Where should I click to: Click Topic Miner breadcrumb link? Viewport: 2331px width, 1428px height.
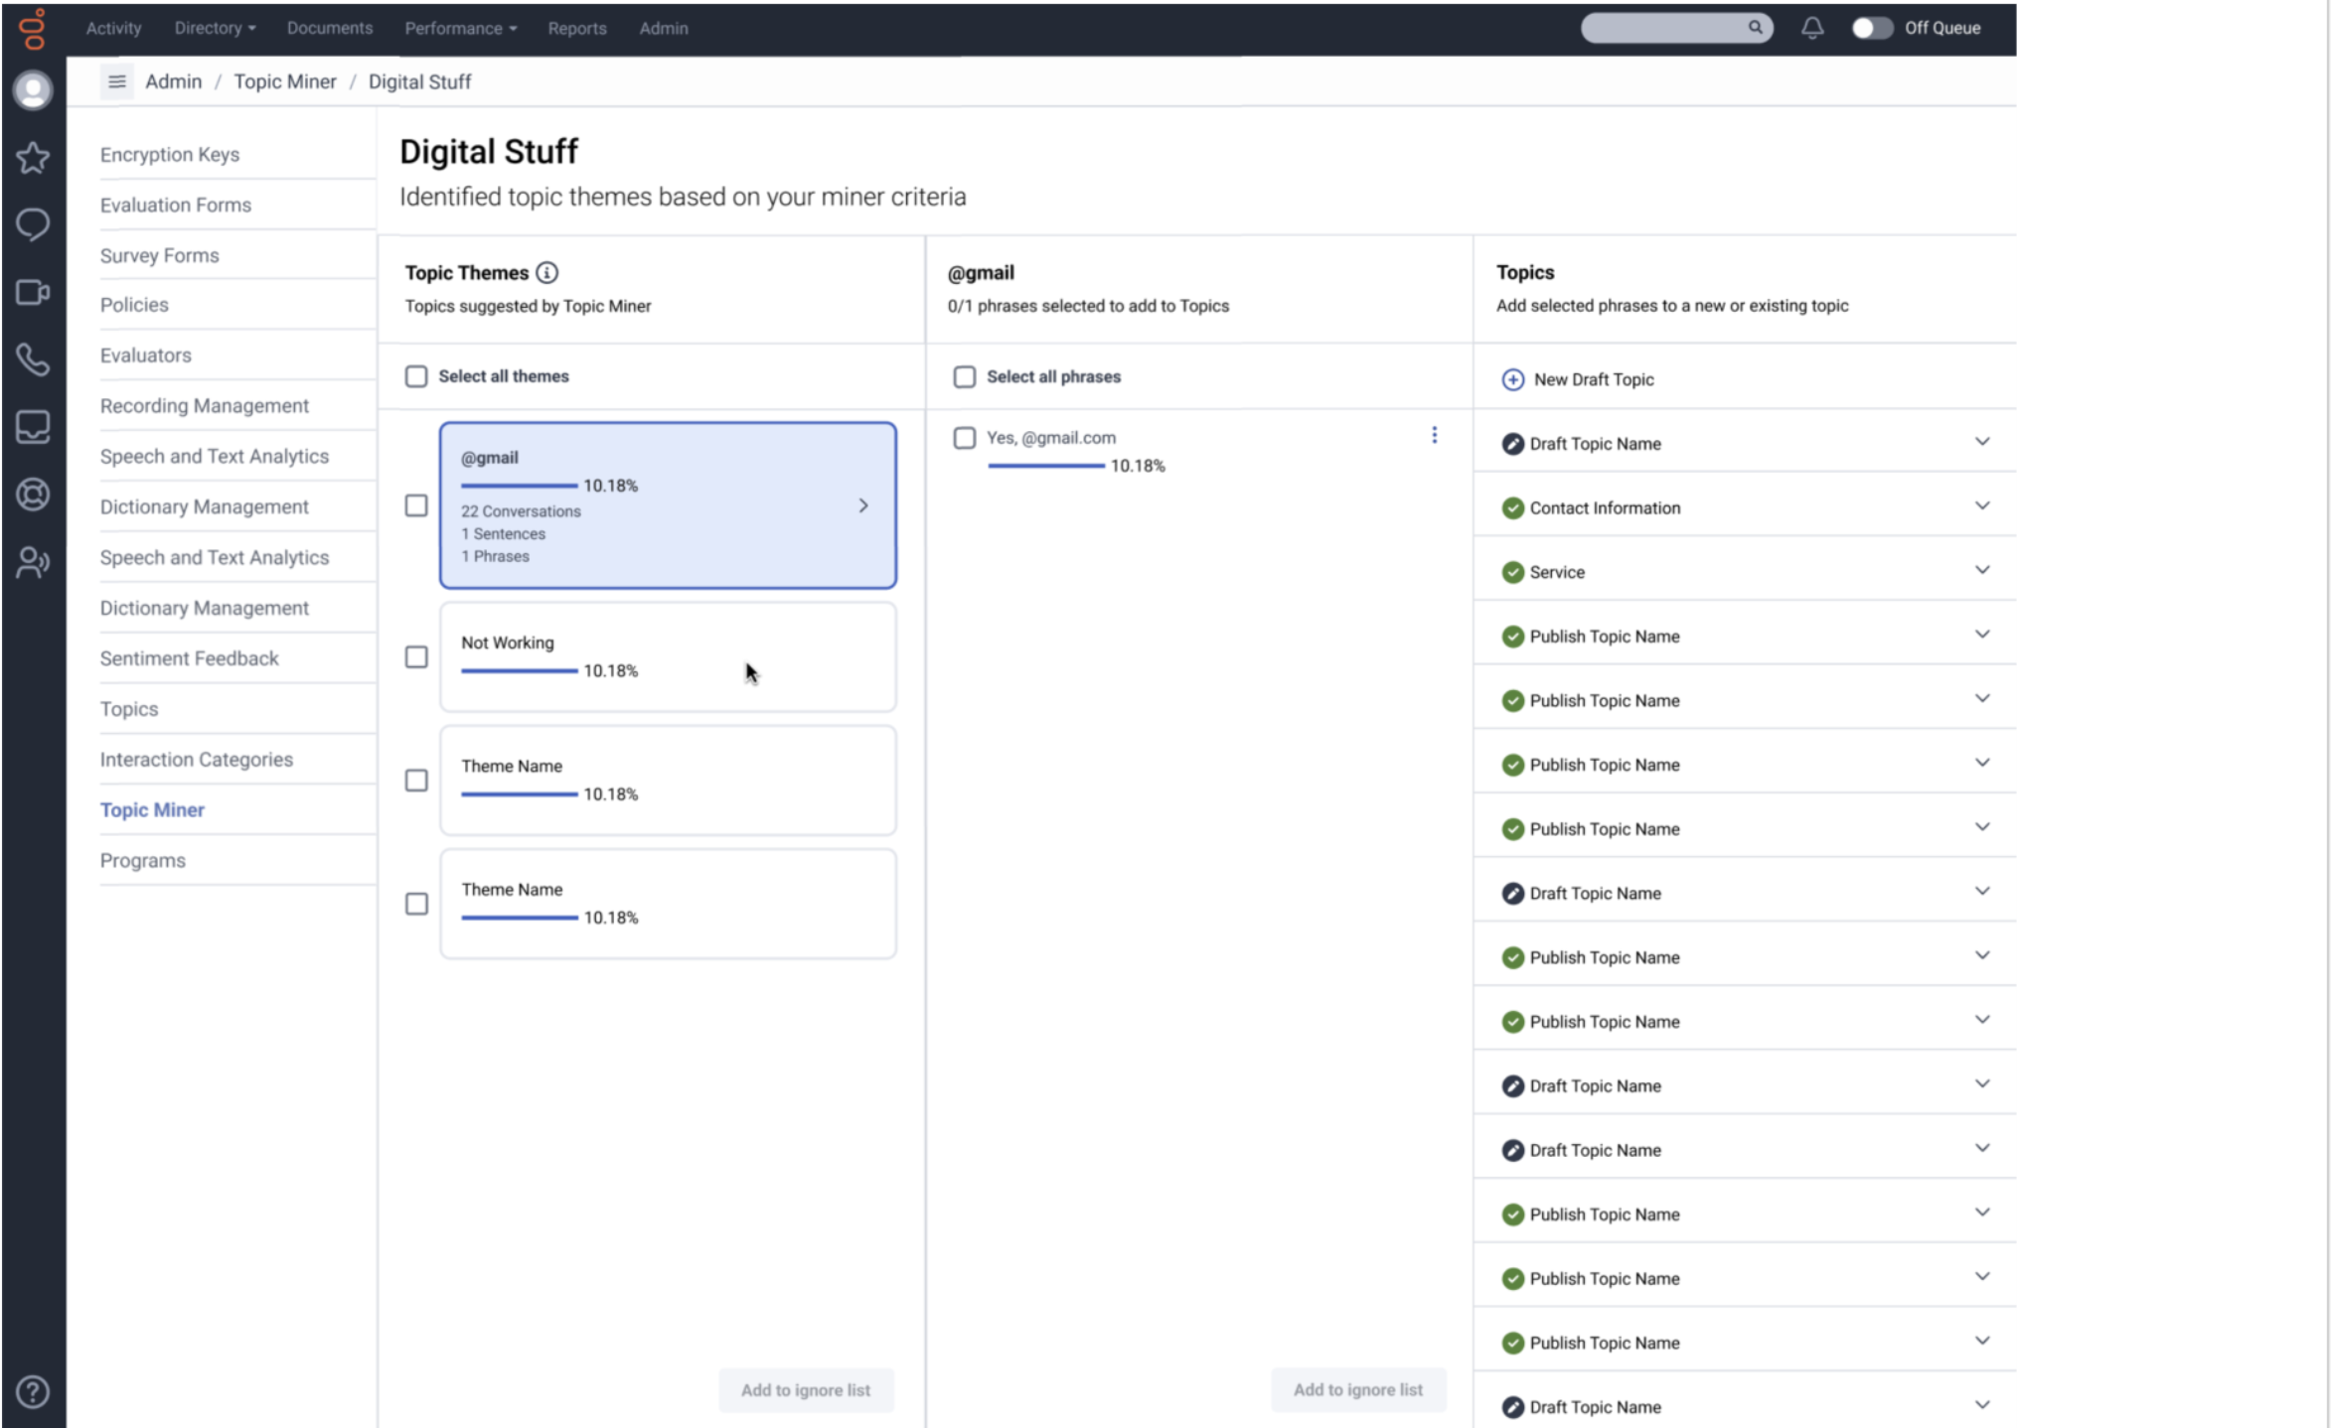click(x=284, y=81)
